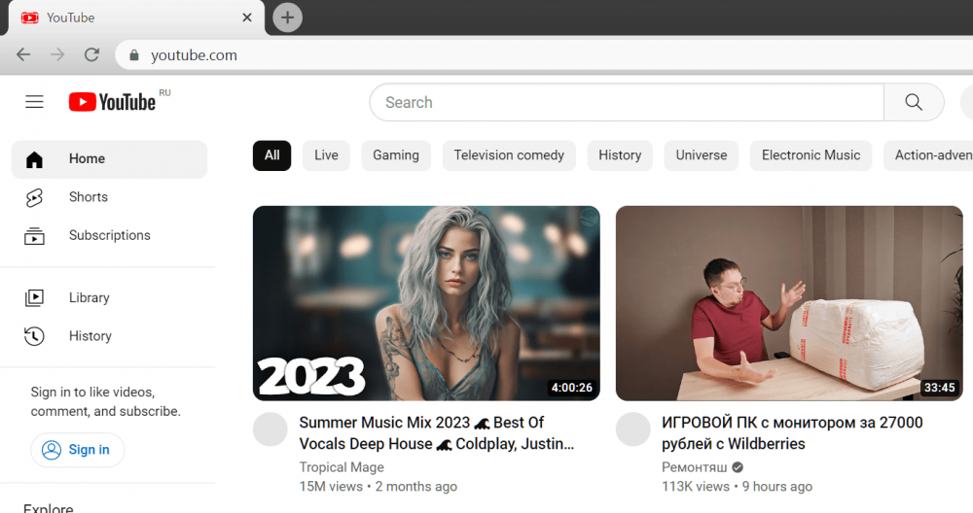Click the Shorts icon in sidebar
Image resolution: width=973 pixels, height=513 pixels.
click(x=34, y=197)
